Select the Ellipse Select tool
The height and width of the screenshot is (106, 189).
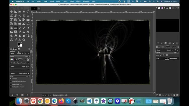pos(24,12)
